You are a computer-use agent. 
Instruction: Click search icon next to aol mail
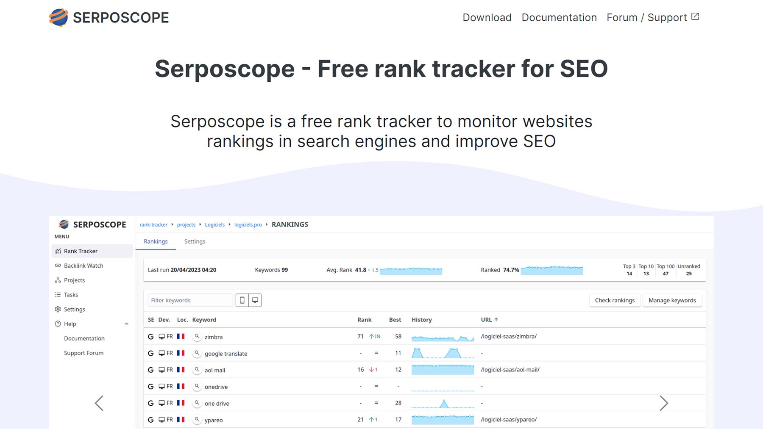197,370
